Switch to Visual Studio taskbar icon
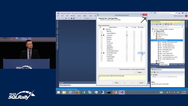 coord(122,92)
